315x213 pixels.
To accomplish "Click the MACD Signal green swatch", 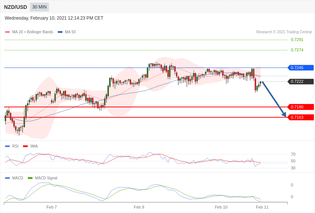I will pyautogui.click(x=30, y=178).
